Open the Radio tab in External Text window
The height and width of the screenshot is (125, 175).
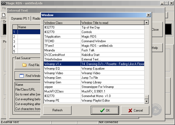[x=36, y=19]
